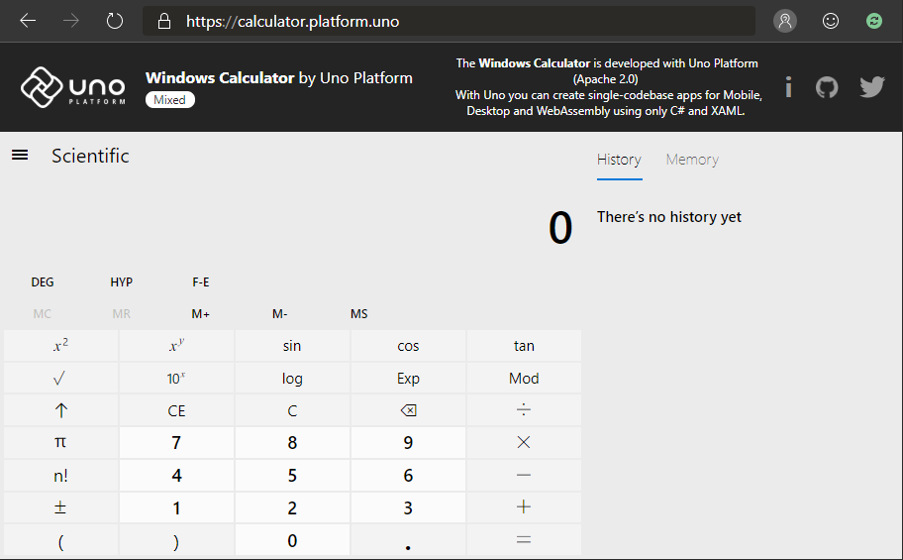Click the equals key

click(524, 540)
